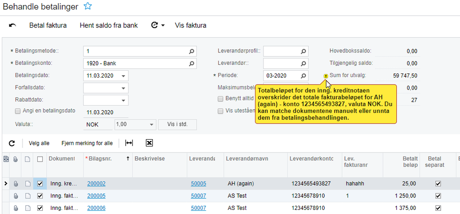Open the Periode lookup magnifier
Image resolution: width=460 pixels, height=214 pixels.
pyautogui.click(x=303, y=76)
